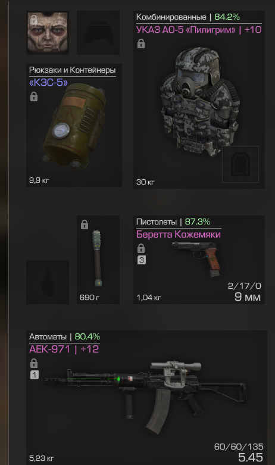
Task: Click the lock icon on КЗС-5 container
Action: point(34,96)
